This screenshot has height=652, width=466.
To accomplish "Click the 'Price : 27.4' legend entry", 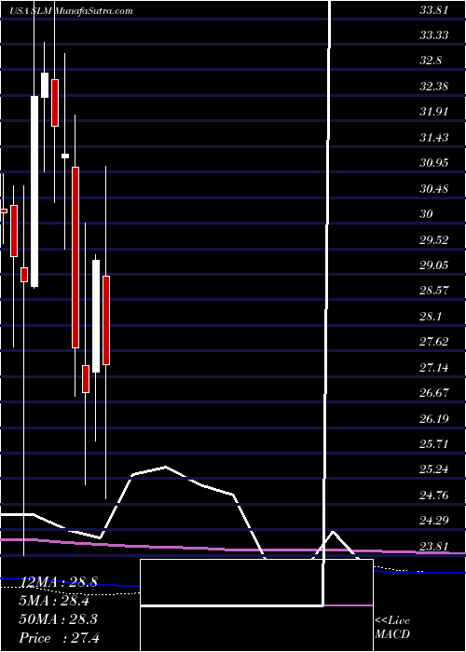I will [x=59, y=638].
